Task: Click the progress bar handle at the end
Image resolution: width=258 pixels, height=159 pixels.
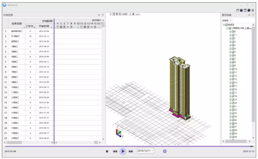Action: pos(252,146)
